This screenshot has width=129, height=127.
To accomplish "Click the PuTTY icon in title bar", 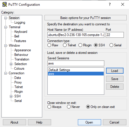I will [5, 4].
